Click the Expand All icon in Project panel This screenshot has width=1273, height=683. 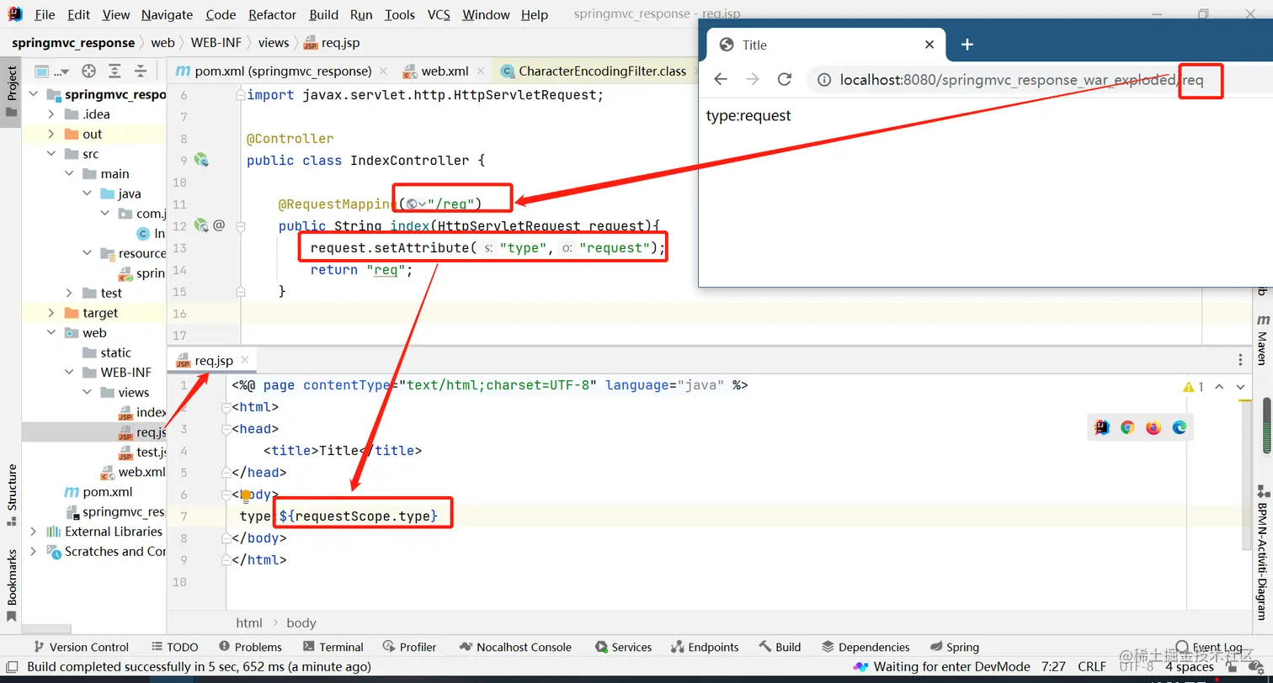115,71
